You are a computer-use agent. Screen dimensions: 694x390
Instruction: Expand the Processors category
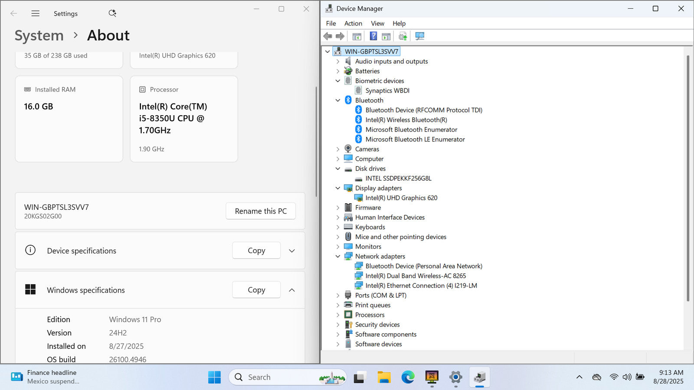[338, 315]
